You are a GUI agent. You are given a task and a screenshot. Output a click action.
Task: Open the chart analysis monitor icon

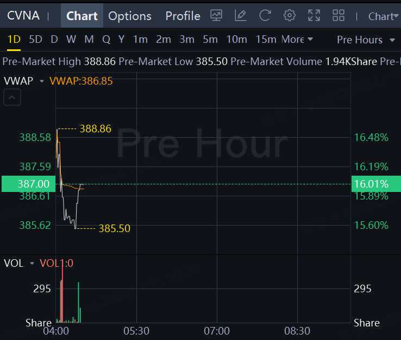(x=216, y=16)
